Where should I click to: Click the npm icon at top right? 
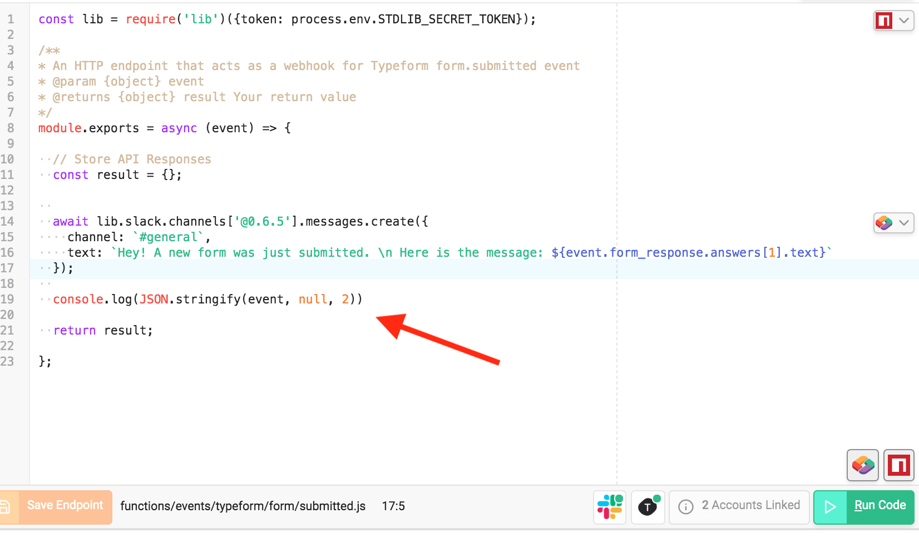(884, 21)
